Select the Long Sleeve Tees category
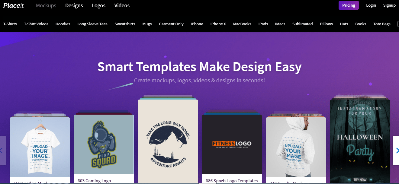 [x=92, y=24]
